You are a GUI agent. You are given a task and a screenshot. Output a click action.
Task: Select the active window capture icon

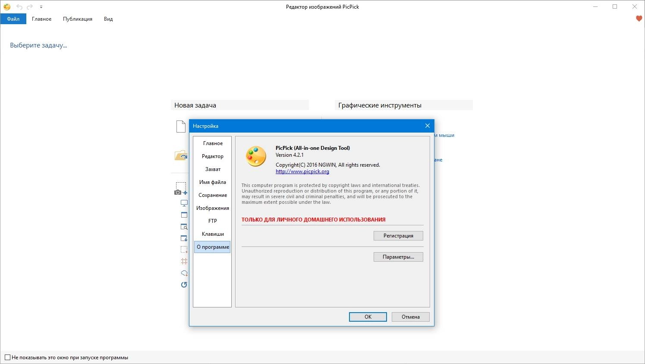click(x=184, y=215)
